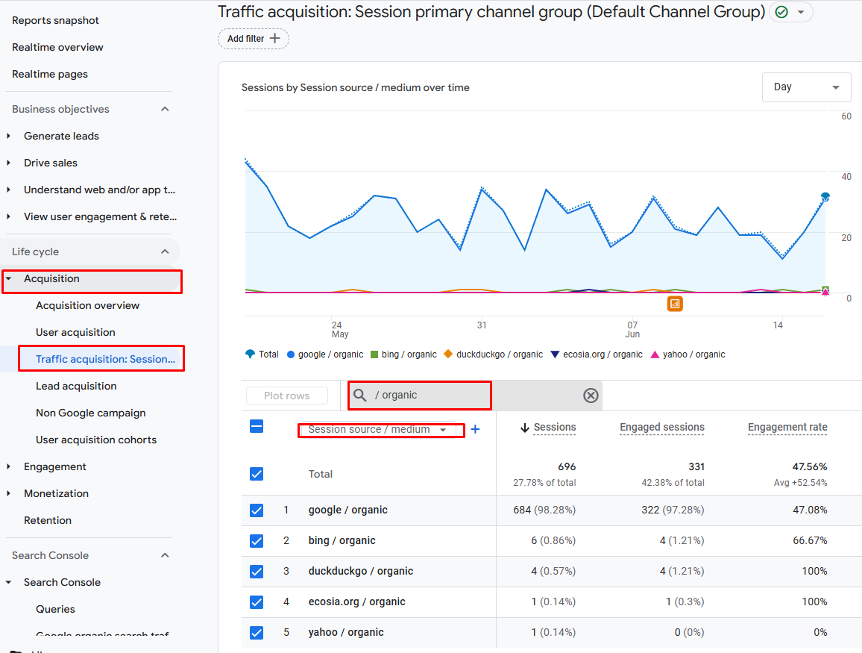Uncheck the bing / organic row checkbox
The width and height of the screenshot is (862, 653).
click(x=257, y=541)
